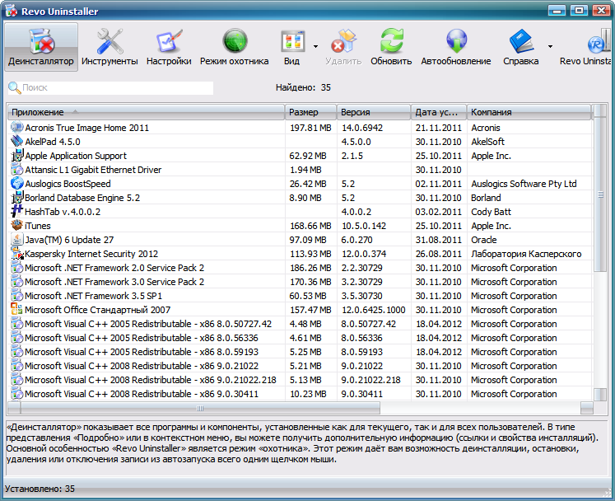Viewport: 615px width, 501px height.
Task: Click the vertical scrollbar thumb
Action: [600, 194]
